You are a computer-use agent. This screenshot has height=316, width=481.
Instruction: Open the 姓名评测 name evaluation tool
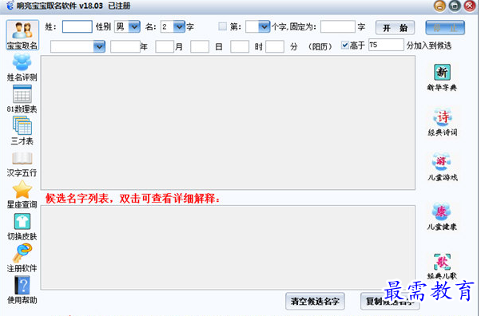click(x=22, y=67)
